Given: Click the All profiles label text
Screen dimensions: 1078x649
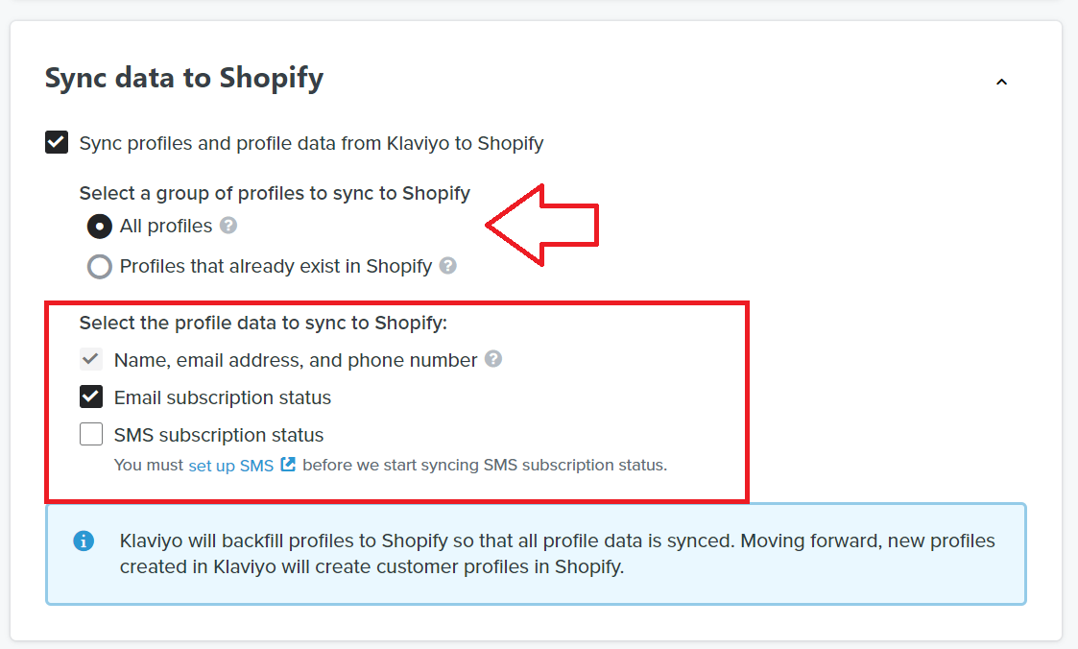Looking at the screenshot, I should point(166,227).
